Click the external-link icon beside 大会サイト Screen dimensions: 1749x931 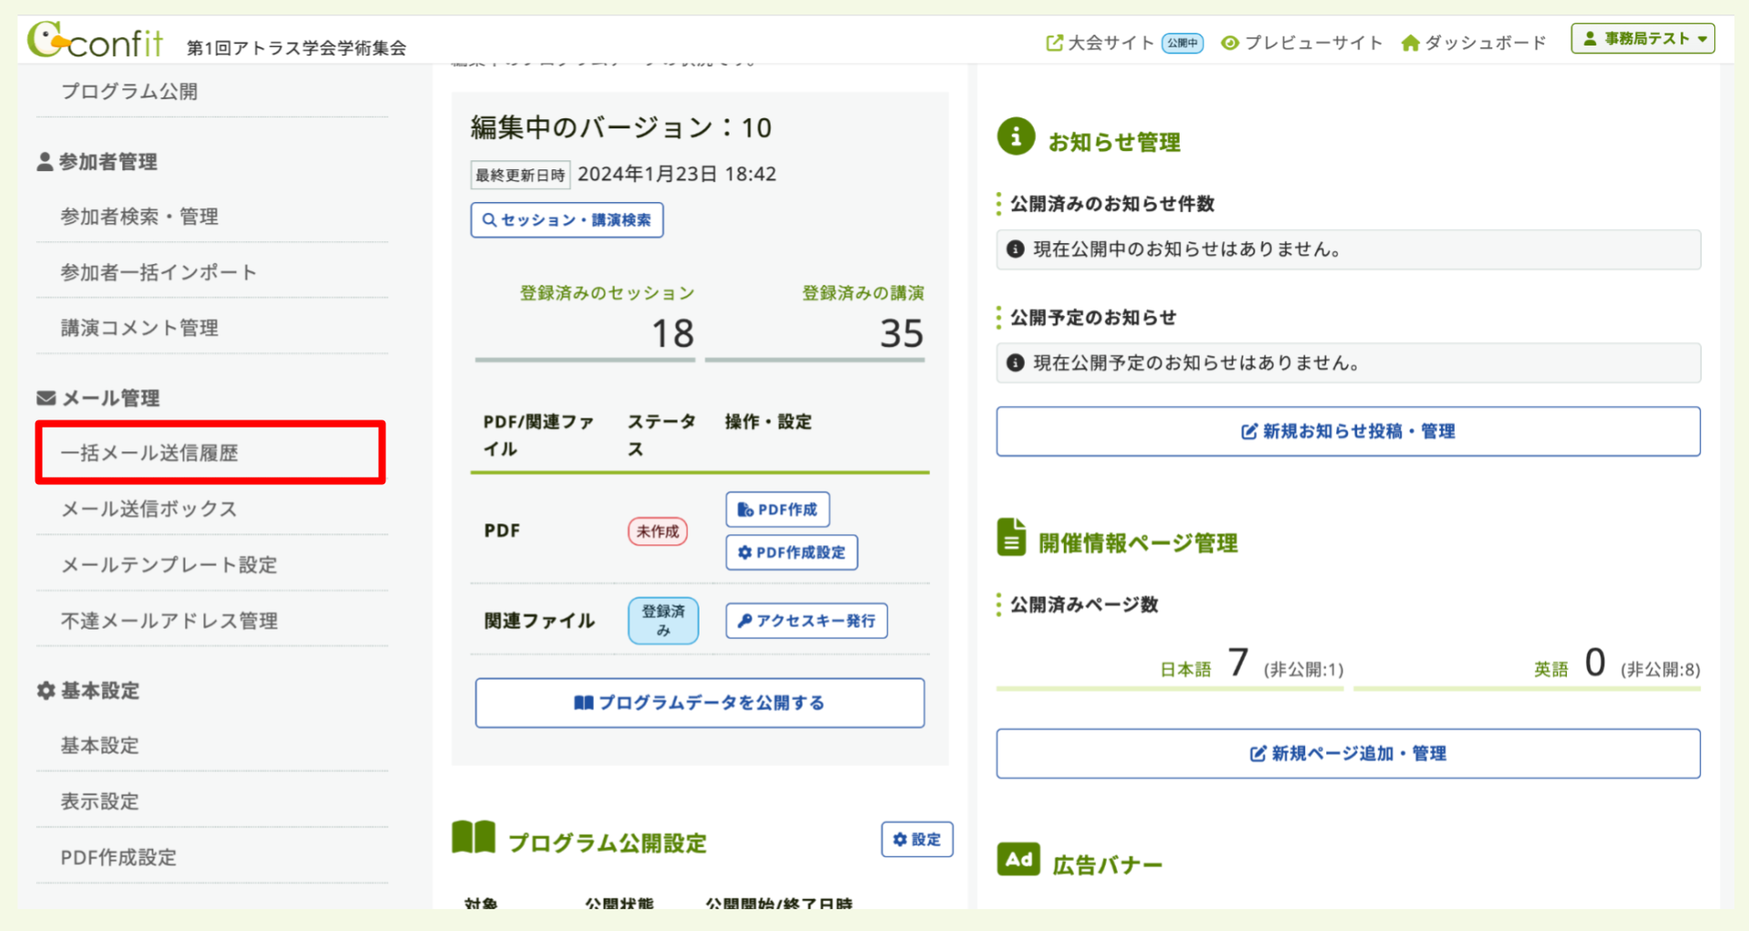coord(1054,42)
